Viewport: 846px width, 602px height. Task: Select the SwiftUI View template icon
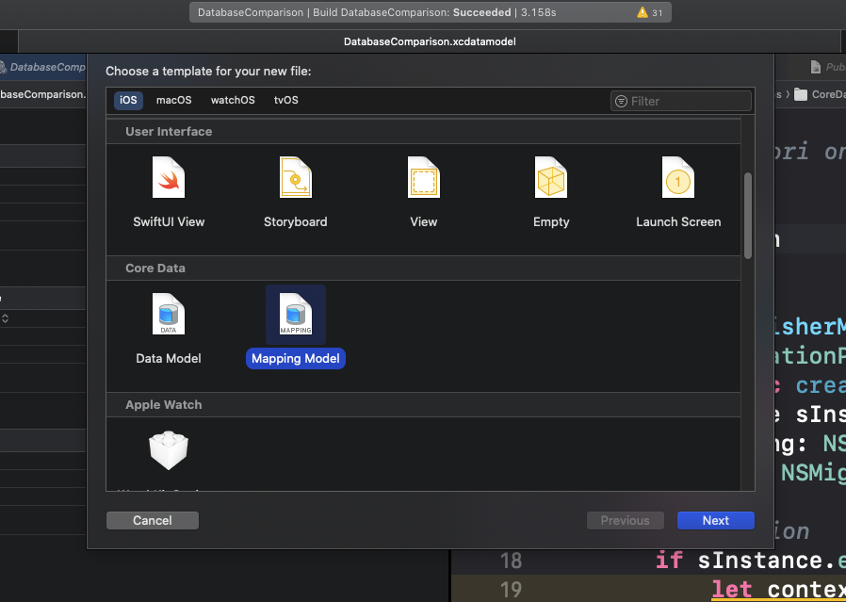168,177
